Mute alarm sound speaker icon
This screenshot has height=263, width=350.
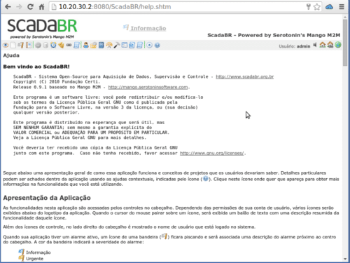(315, 45)
